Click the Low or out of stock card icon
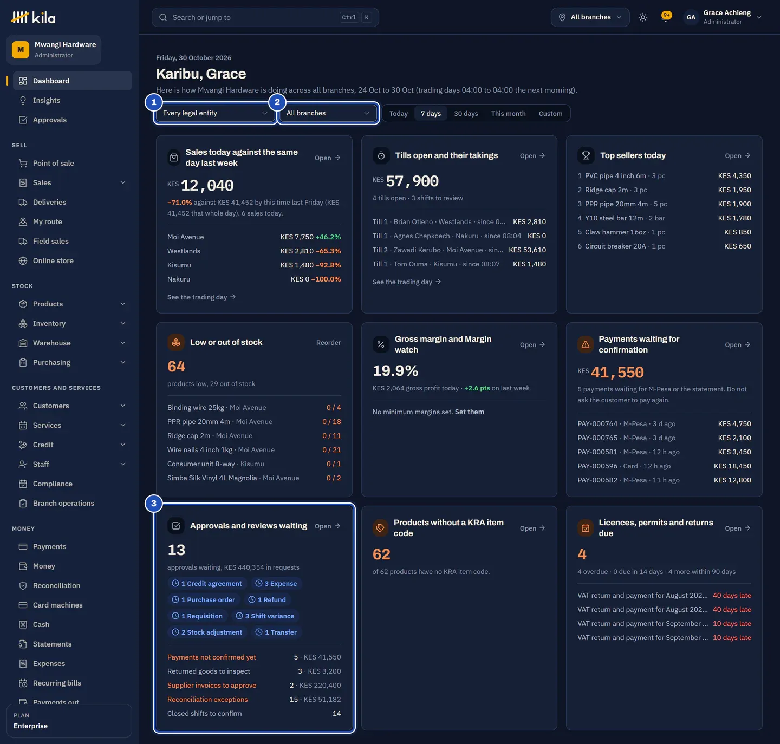 click(176, 342)
